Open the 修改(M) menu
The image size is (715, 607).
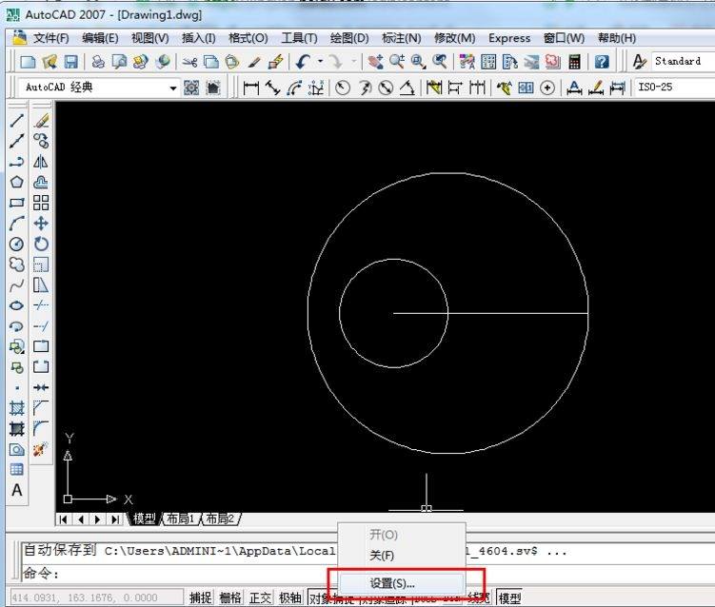point(455,38)
